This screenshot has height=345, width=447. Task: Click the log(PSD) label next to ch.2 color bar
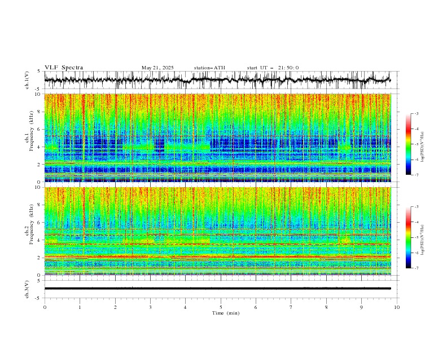click(423, 240)
